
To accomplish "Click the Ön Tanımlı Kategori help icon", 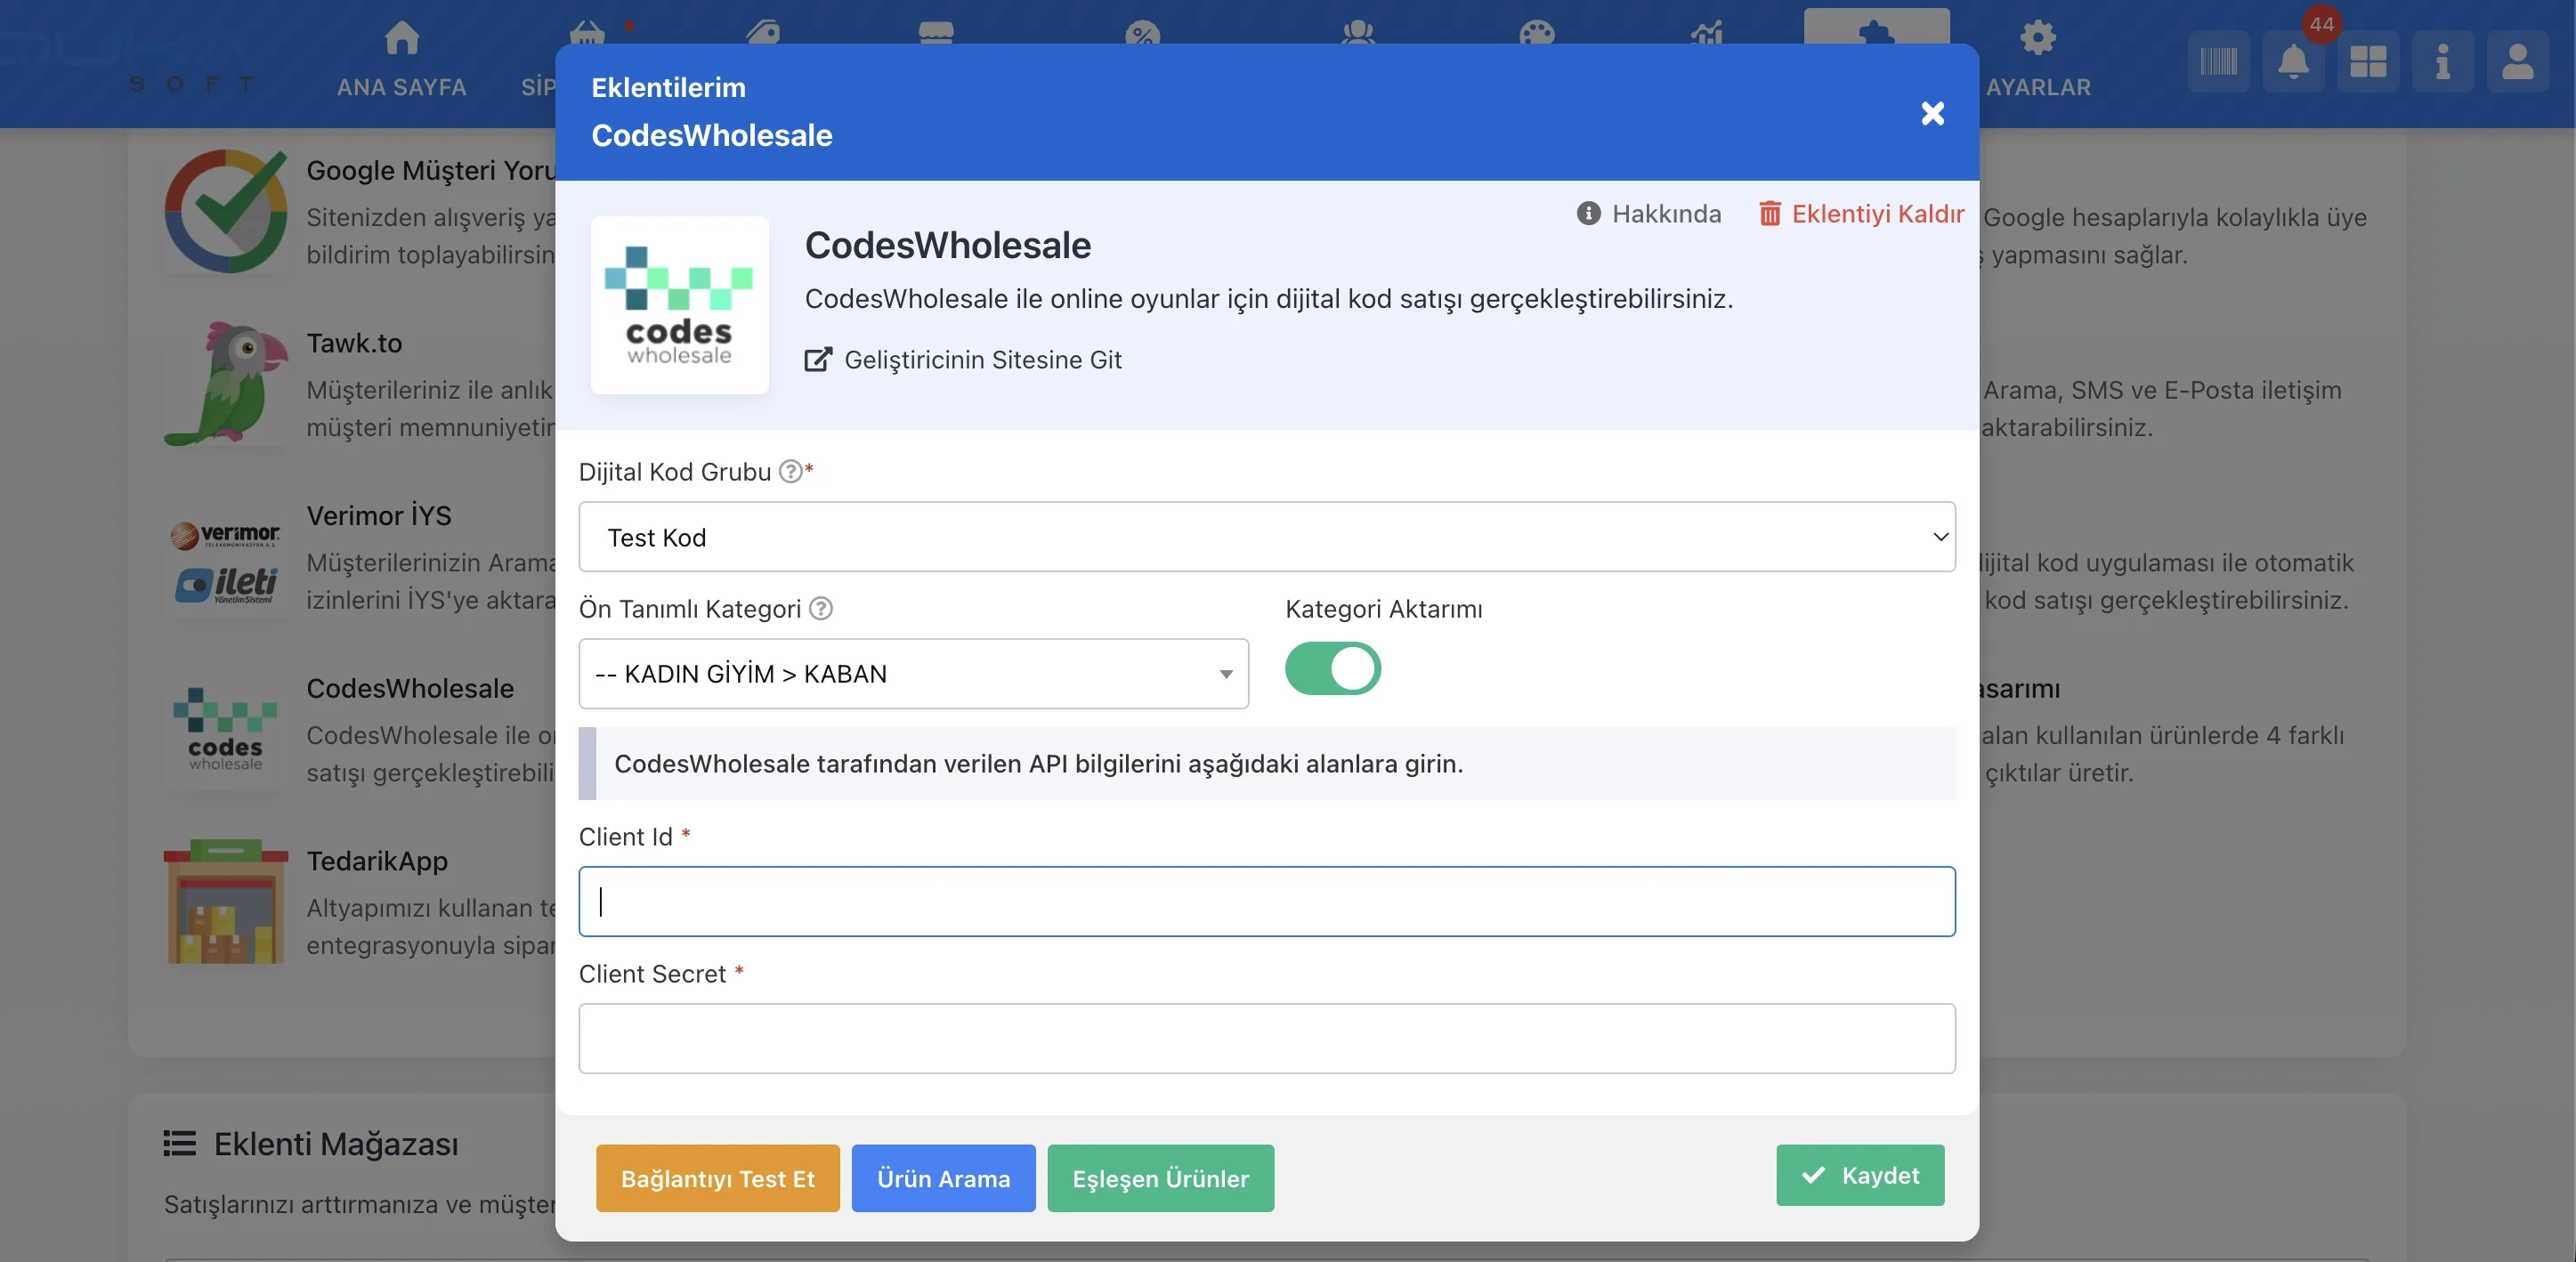I will [820, 608].
